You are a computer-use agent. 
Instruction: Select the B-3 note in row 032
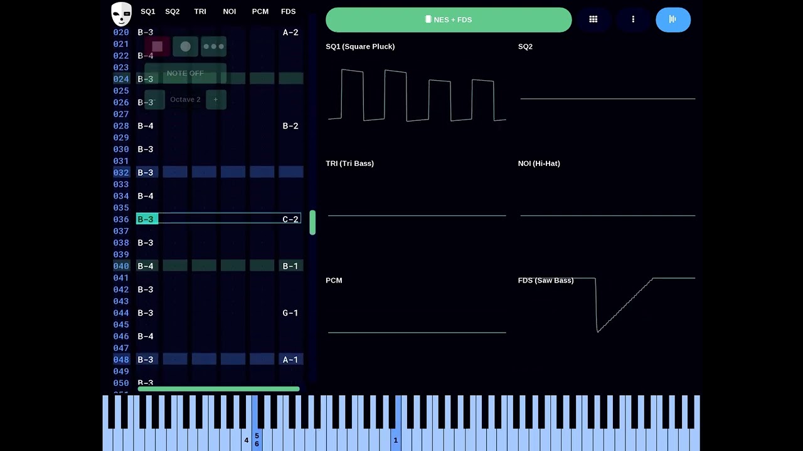point(146,173)
